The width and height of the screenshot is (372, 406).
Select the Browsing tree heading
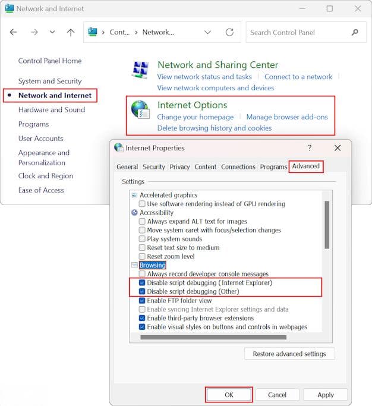[x=152, y=265]
